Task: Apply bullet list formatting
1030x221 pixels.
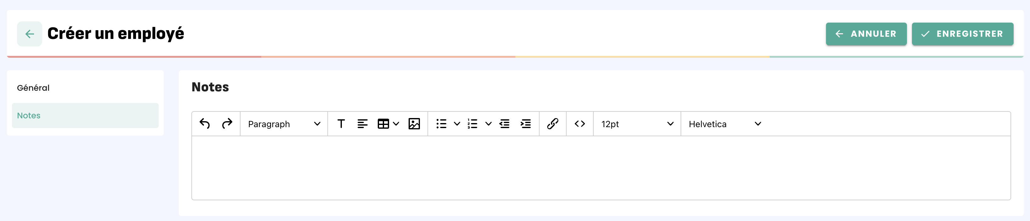Action: (441, 124)
